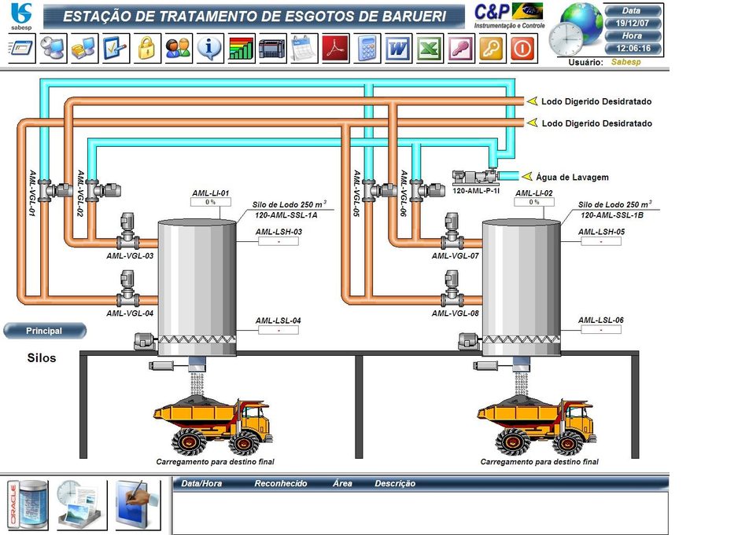This screenshot has height=535, width=749.
Task: Click the orange key login icon
Action: pos(493,49)
